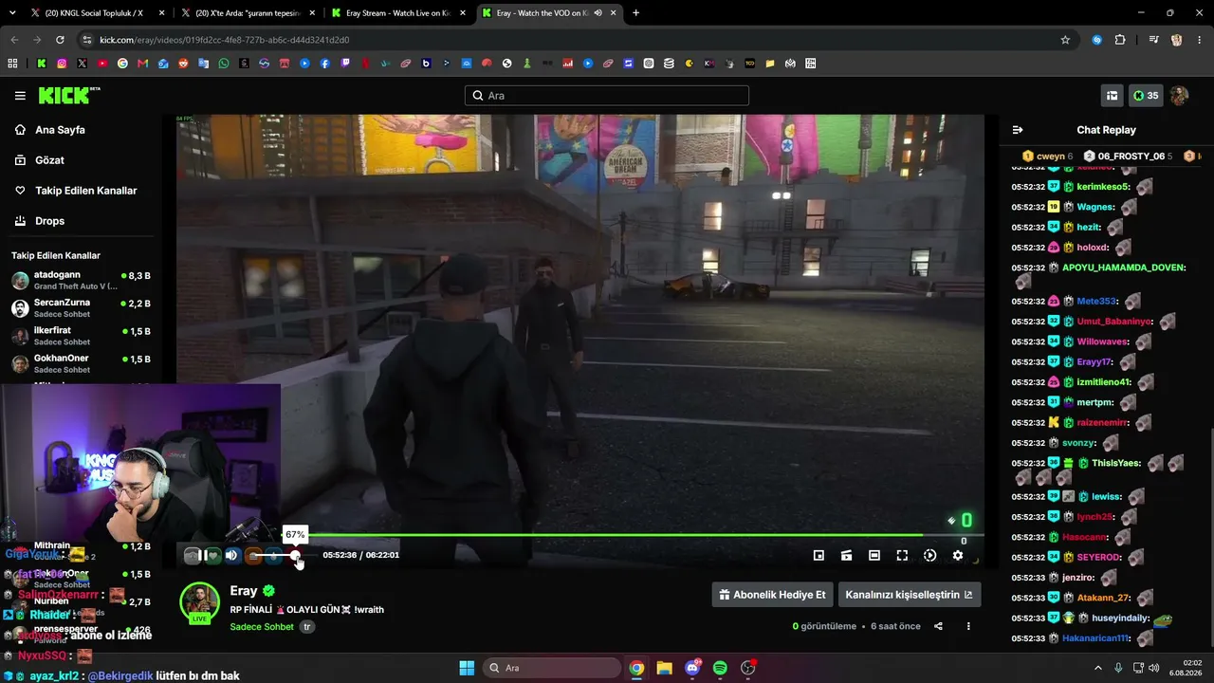Open the YouTube bookmark

102,64
